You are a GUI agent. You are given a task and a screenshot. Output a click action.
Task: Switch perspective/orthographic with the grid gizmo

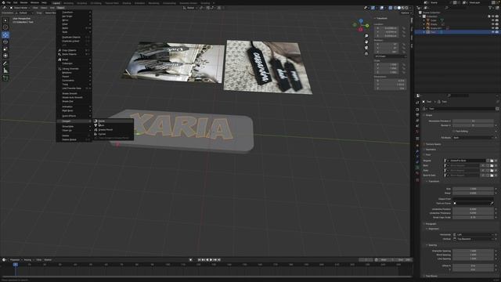(x=366, y=54)
